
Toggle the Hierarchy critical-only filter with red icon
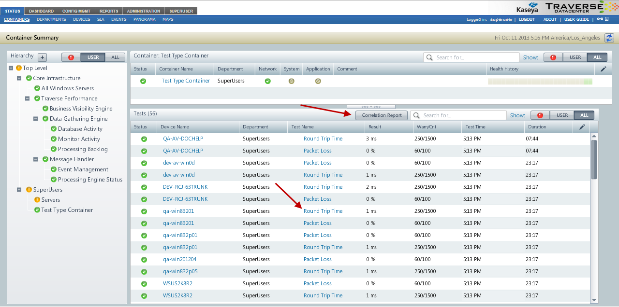coord(71,57)
